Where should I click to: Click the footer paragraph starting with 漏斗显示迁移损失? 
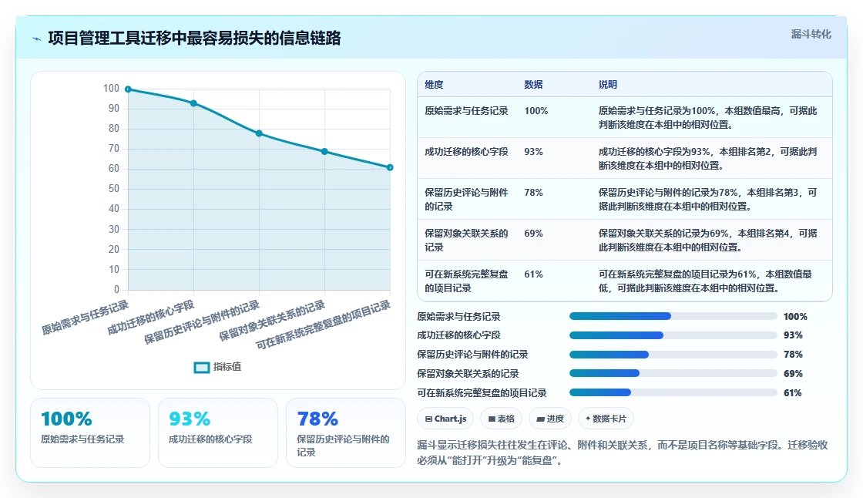[623, 453]
